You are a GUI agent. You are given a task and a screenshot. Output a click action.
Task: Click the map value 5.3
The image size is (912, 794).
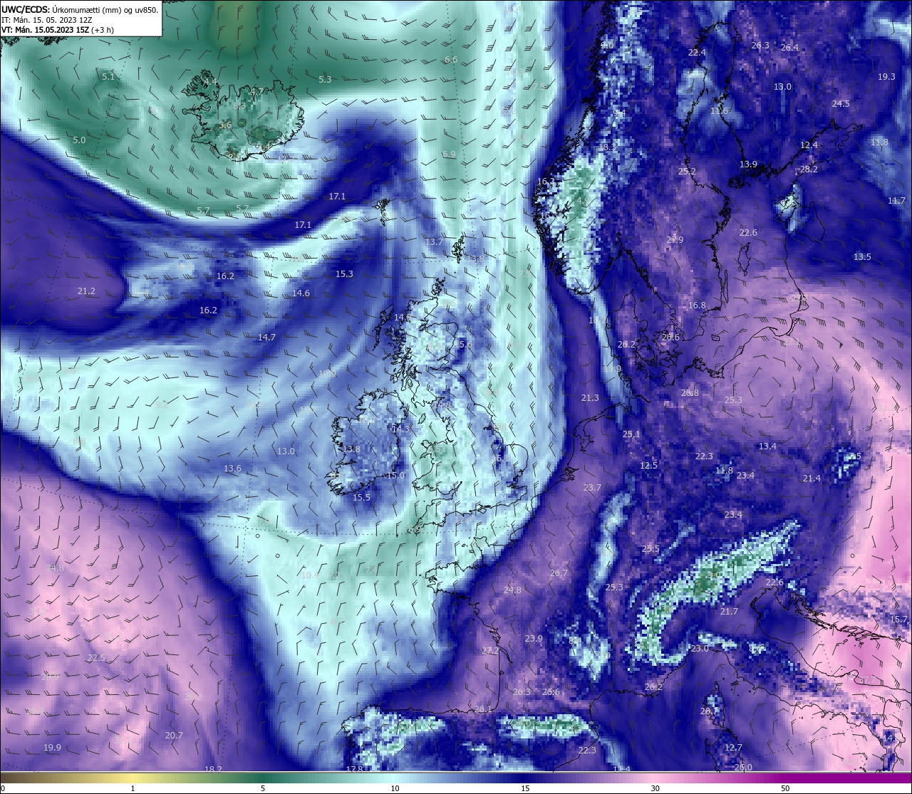(325, 80)
